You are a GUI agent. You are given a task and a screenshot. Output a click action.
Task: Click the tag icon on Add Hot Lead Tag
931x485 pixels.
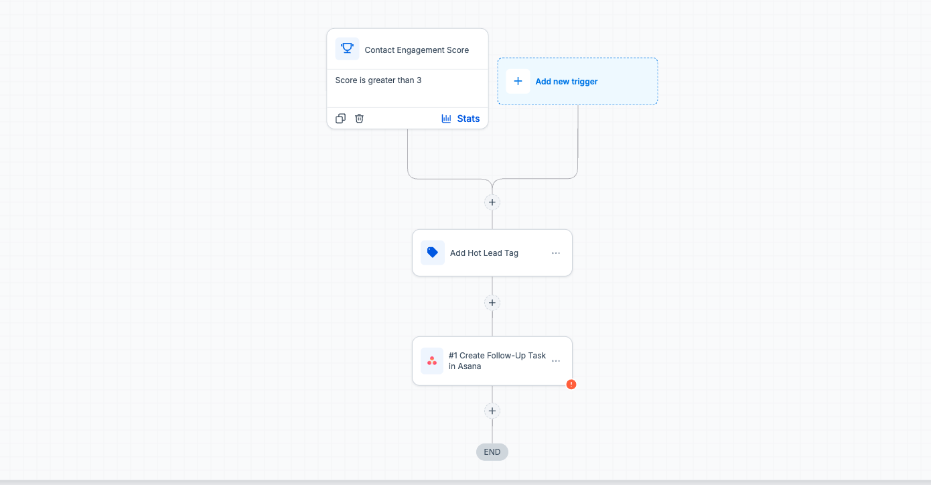pos(433,253)
